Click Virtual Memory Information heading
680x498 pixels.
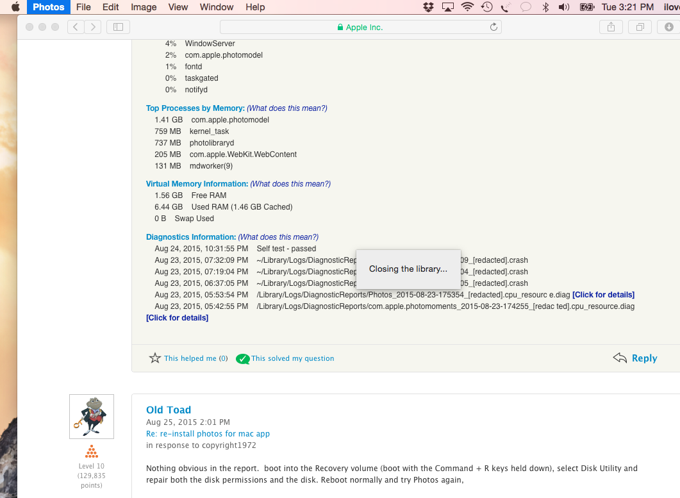click(197, 183)
